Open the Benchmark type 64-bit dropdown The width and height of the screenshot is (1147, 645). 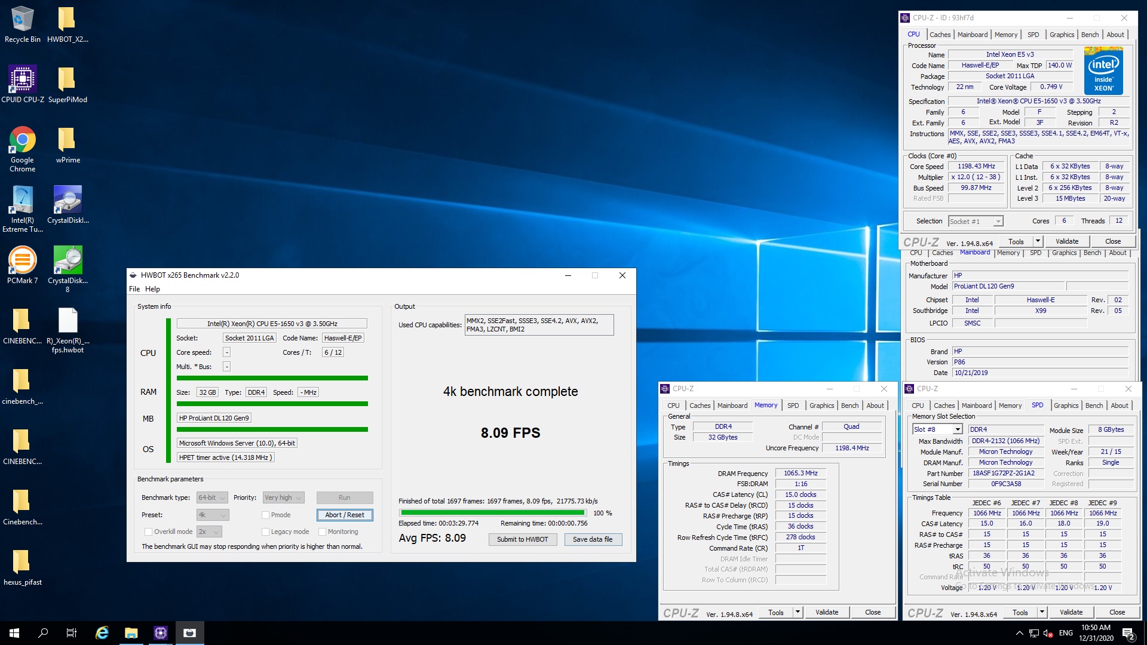click(x=212, y=497)
